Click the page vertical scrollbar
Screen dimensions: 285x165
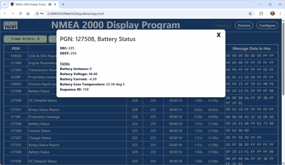(x=283, y=93)
